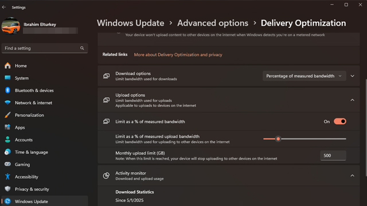This screenshot has height=206, width=367.
Task: Open Time & language settings
Action: 45,152
